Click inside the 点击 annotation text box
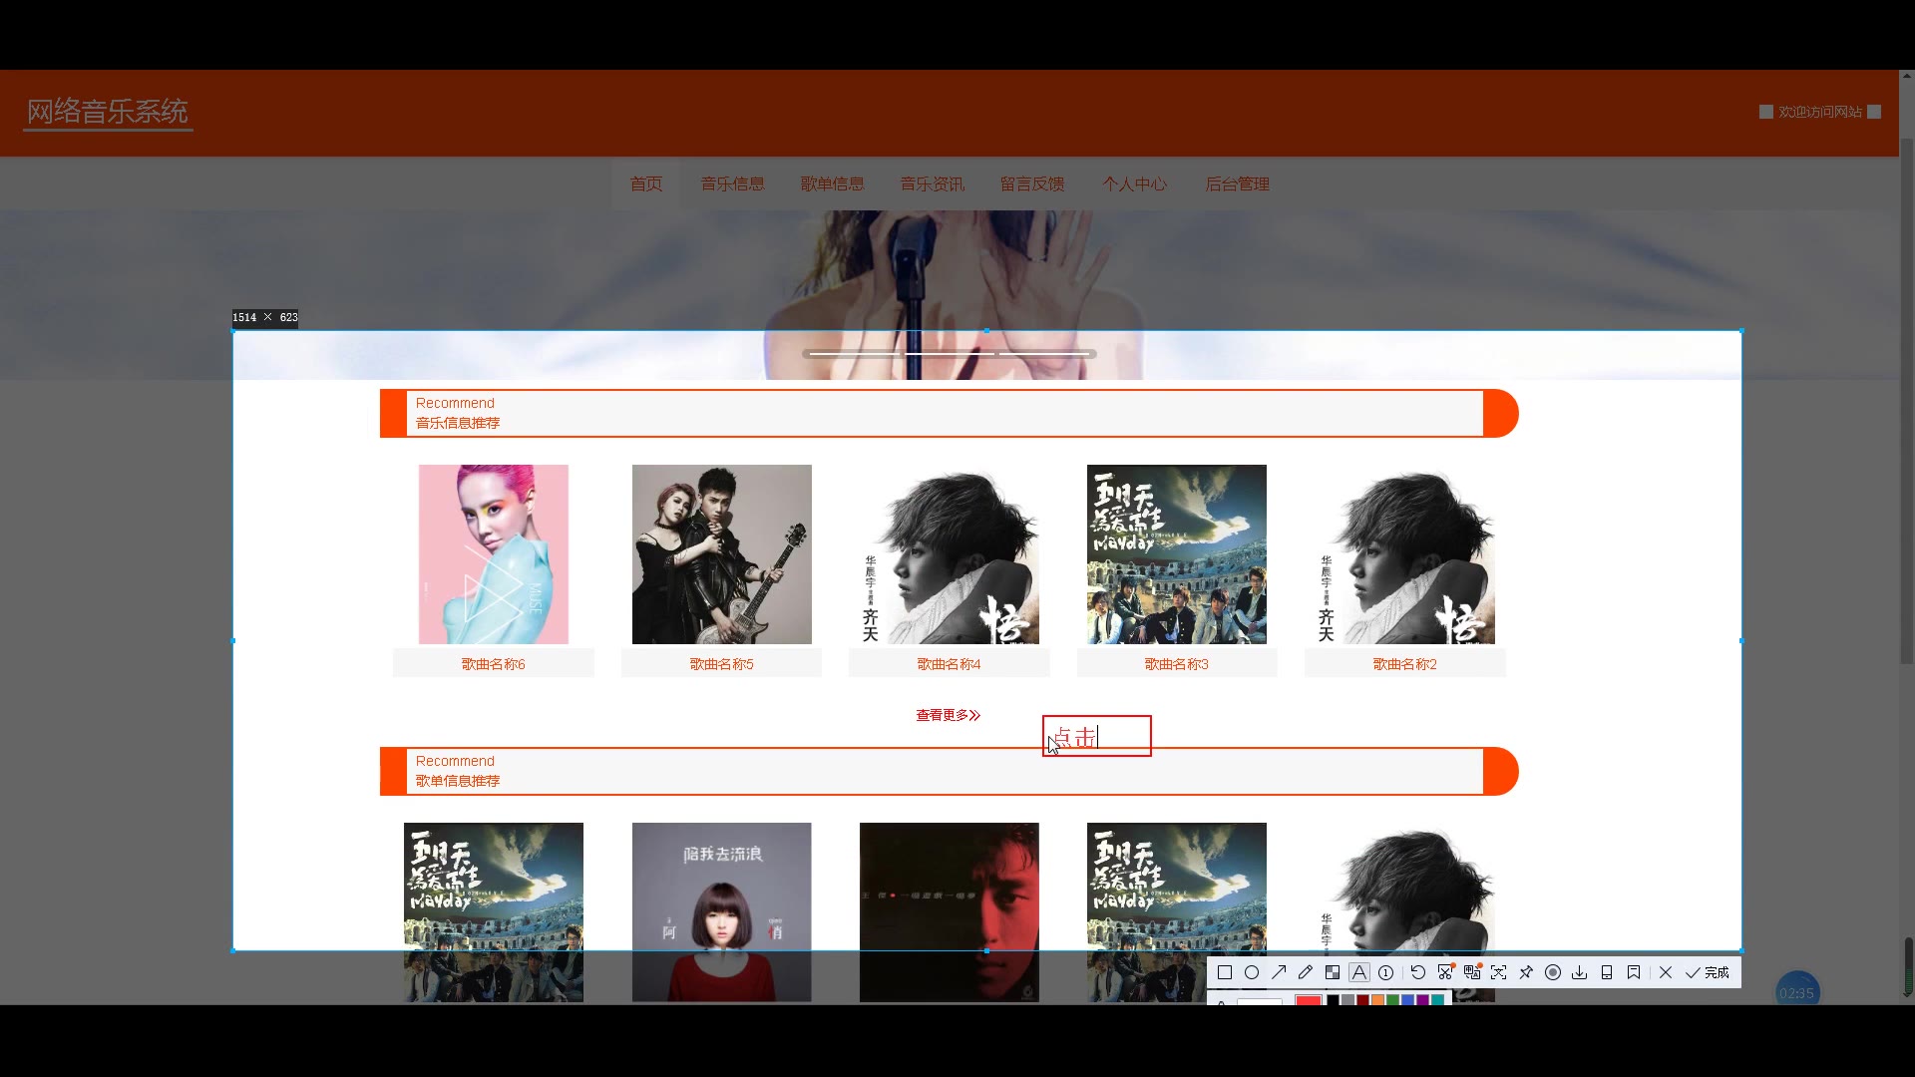This screenshot has width=1915, height=1077. [x=1097, y=736]
